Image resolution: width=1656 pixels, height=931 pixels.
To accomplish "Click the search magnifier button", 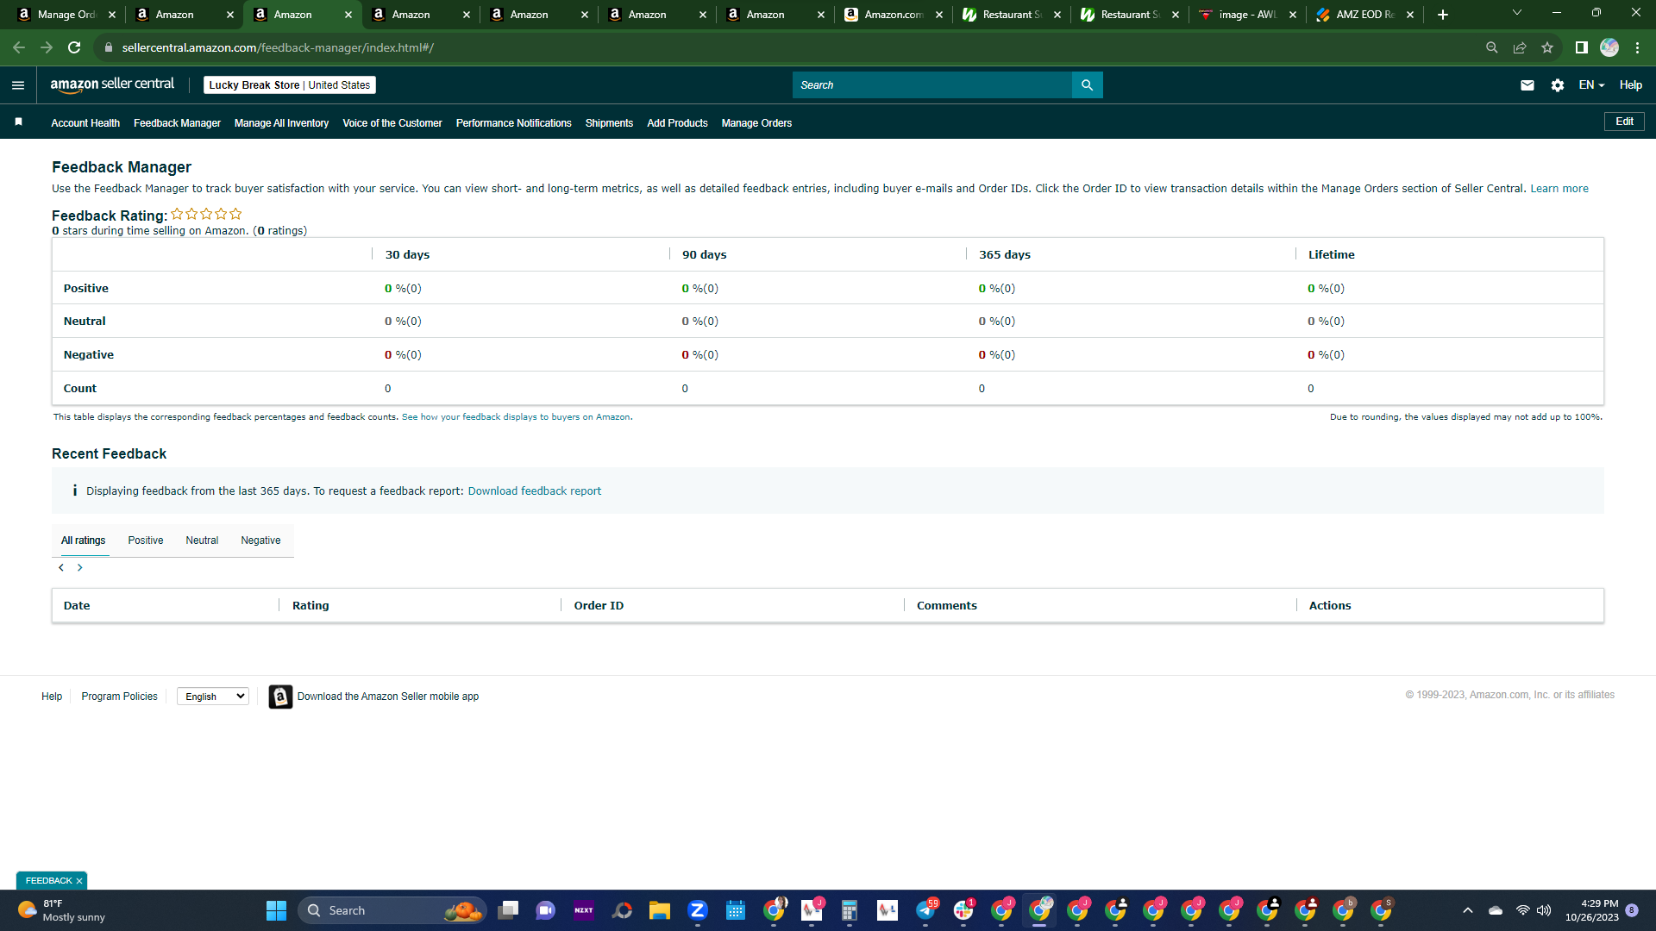I will tap(1087, 85).
